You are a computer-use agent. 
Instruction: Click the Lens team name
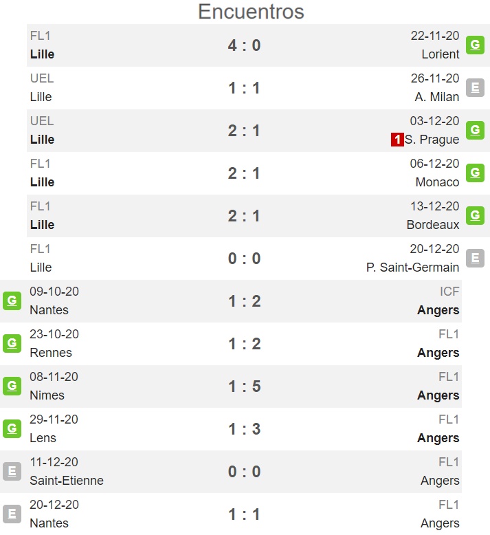(x=43, y=438)
